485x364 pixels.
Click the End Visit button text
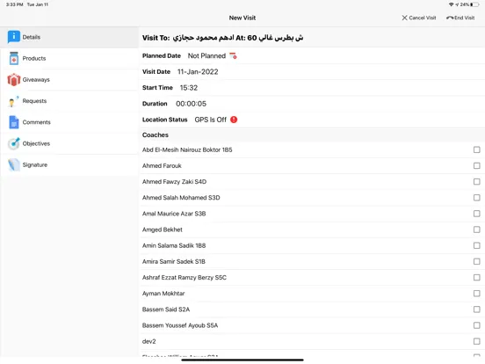point(464,18)
